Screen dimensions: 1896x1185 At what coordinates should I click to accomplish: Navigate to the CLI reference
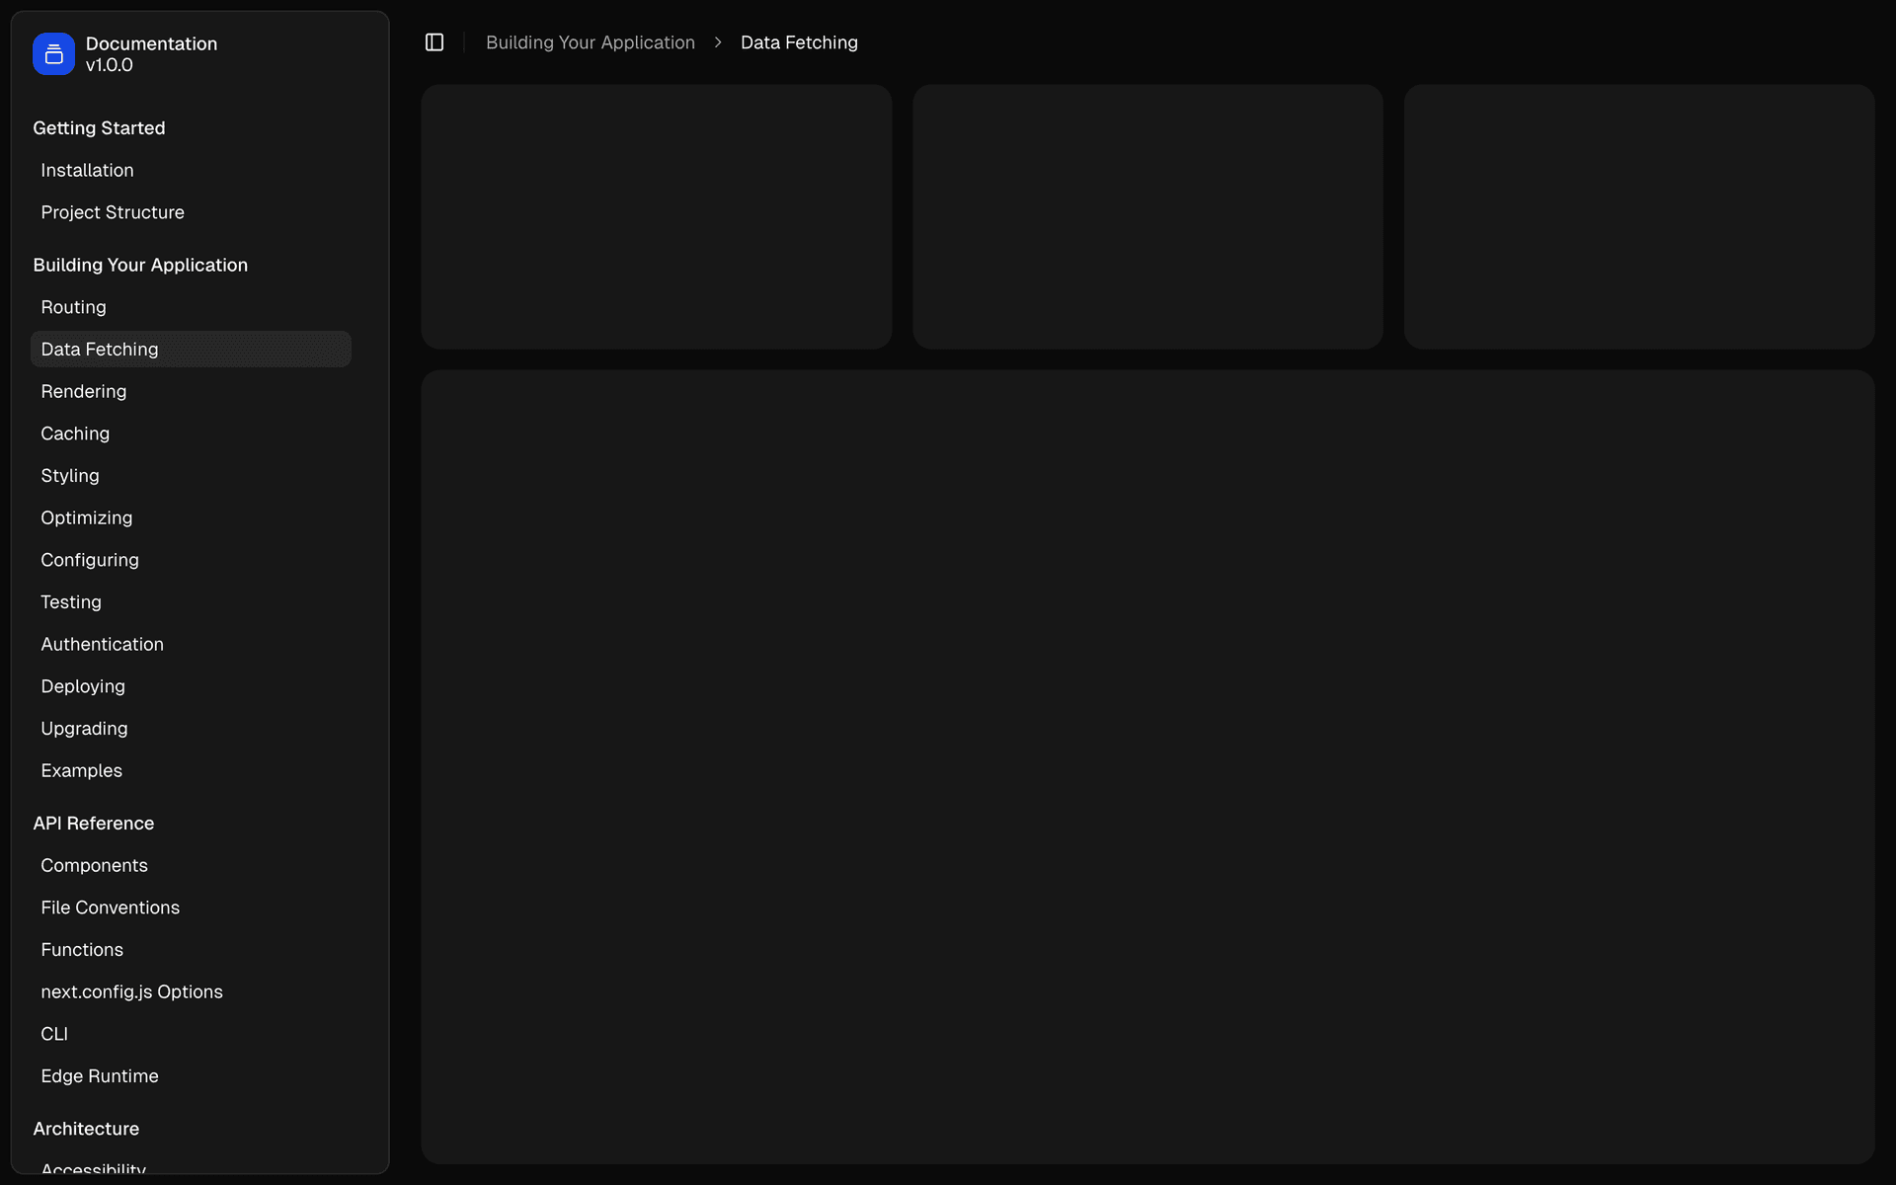coord(54,1034)
